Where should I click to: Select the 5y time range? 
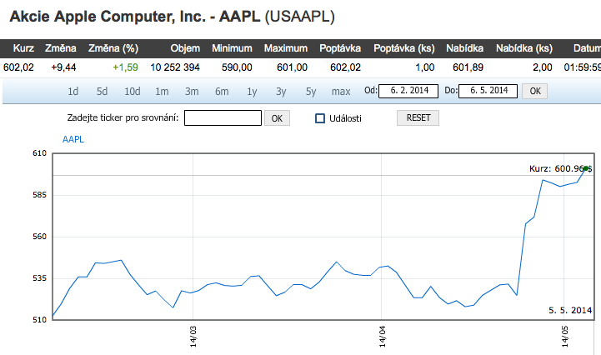point(311,91)
